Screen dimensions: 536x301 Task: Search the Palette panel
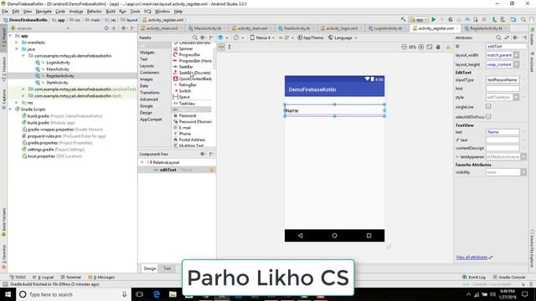pos(194,38)
